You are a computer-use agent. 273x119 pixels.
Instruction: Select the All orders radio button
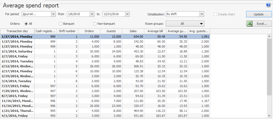click(x=26, y=24)
